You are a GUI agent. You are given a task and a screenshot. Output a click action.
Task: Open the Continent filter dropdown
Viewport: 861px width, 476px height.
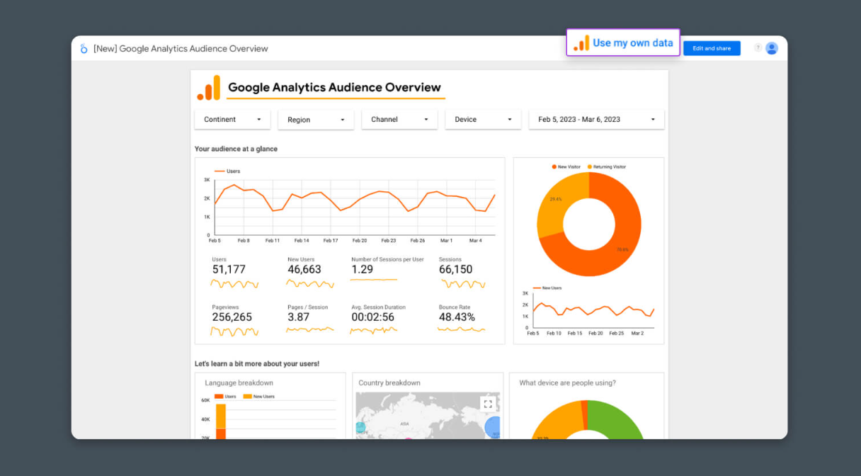pyautogui.click(x=232, y=119)
